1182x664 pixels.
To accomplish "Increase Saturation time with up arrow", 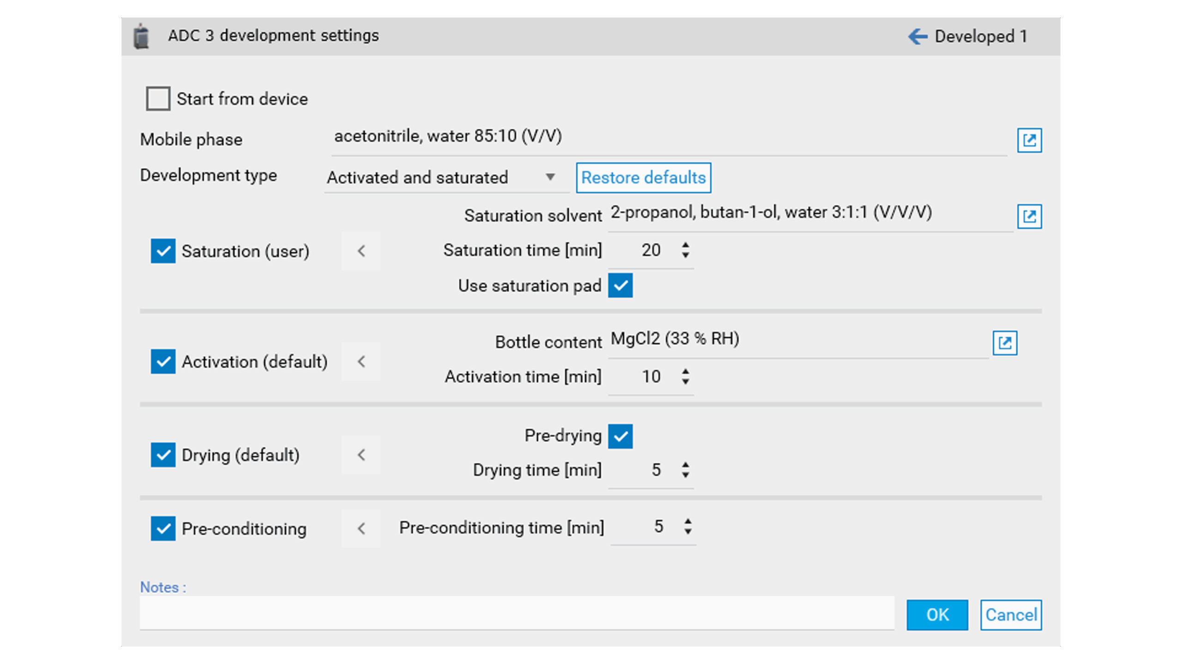I will 685,244.
